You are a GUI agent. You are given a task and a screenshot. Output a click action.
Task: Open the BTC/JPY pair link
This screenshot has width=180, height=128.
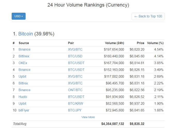[x=75, y=110]
